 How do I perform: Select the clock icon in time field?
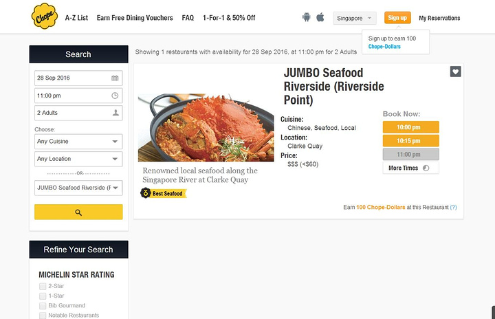[x=115, y=96]
